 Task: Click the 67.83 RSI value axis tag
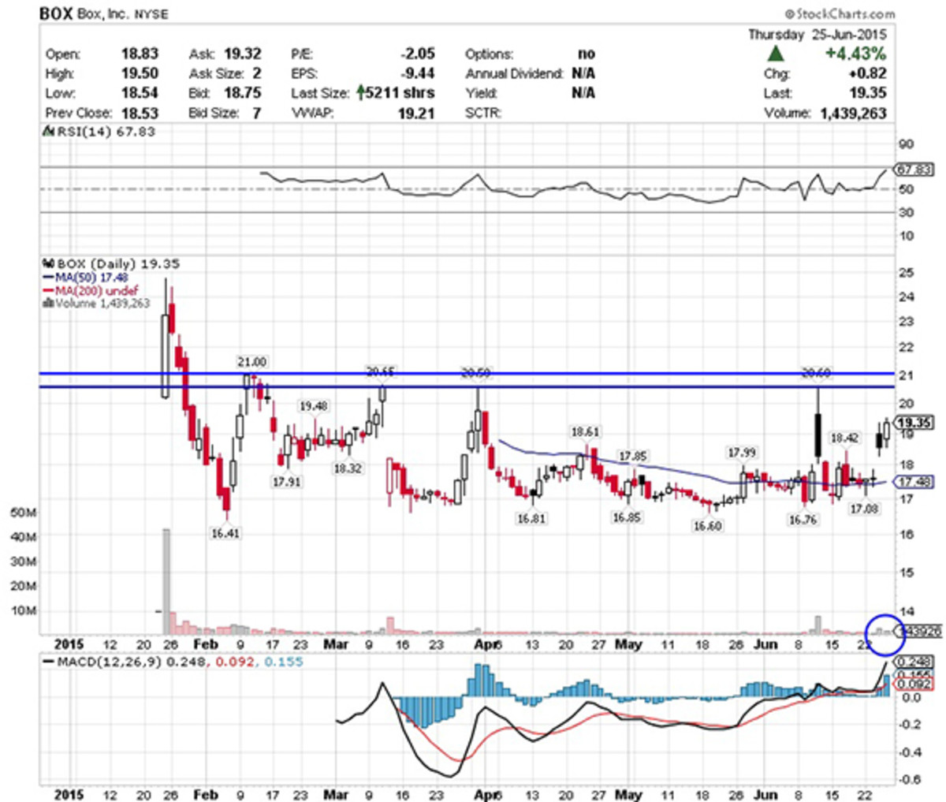914,170
